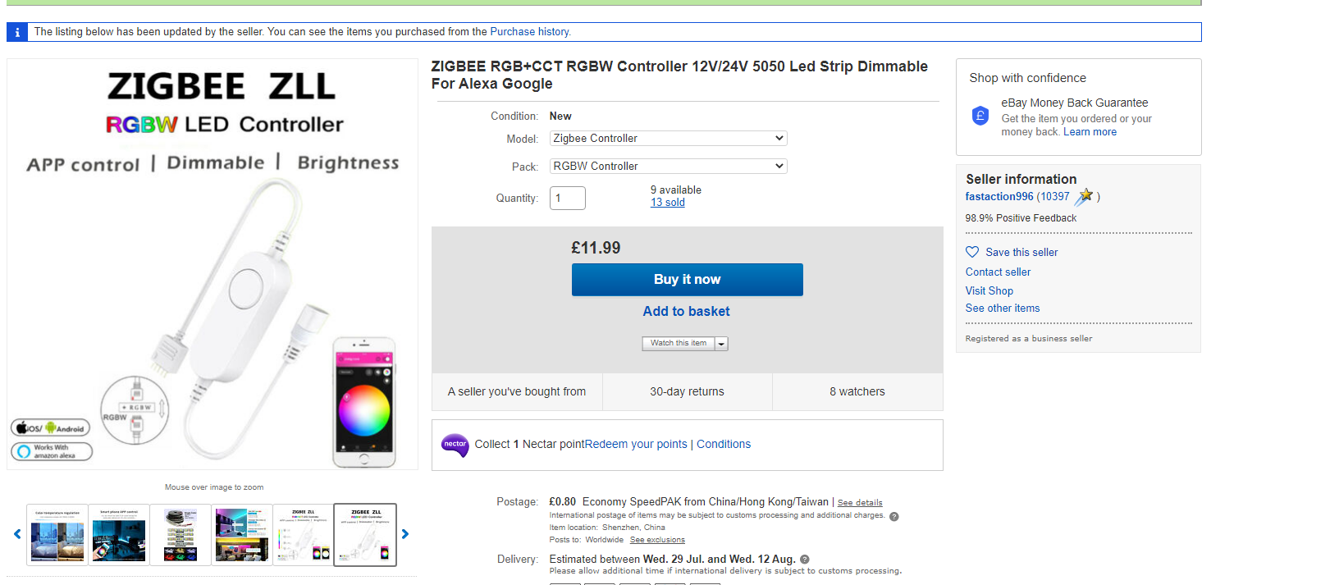Open the Purchase history link
The height and width of the screenshot is (585, 1339).
[x=529, y=32]
